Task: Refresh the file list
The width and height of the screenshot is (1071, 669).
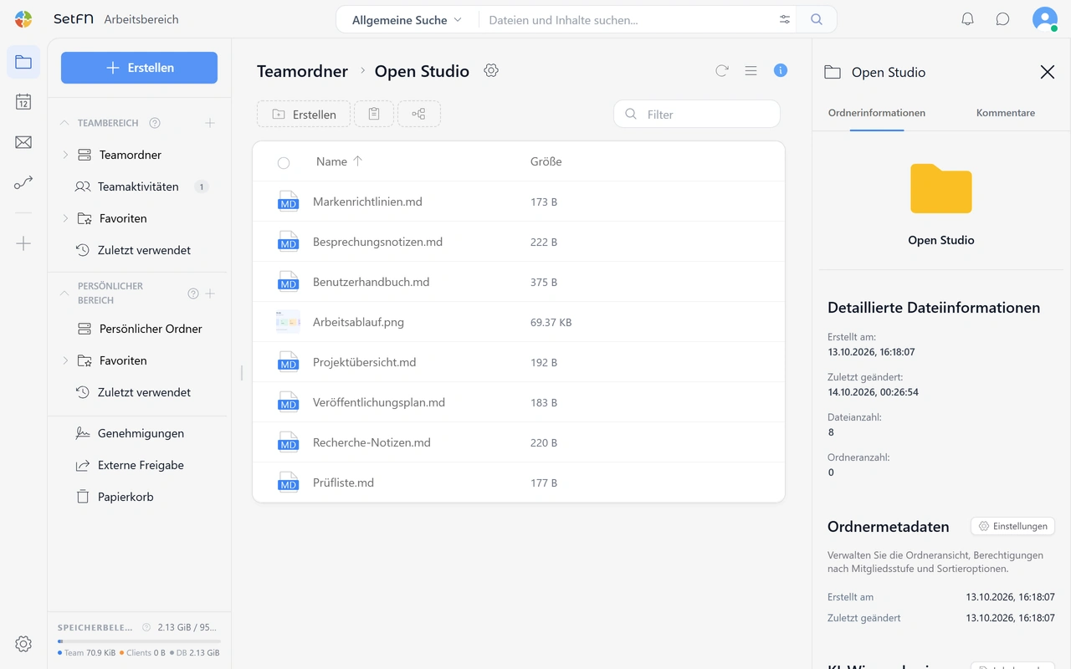Action: 722,71
